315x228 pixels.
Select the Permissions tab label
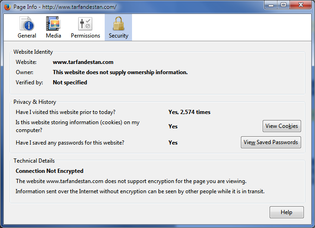[x=85, y=36]
